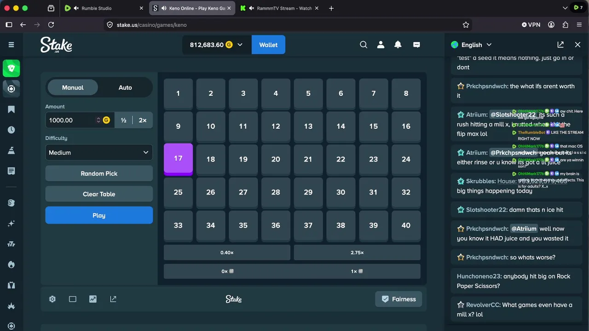Bookmark this page with the star icon
The image size is (589, 331).
pos(466,25)
